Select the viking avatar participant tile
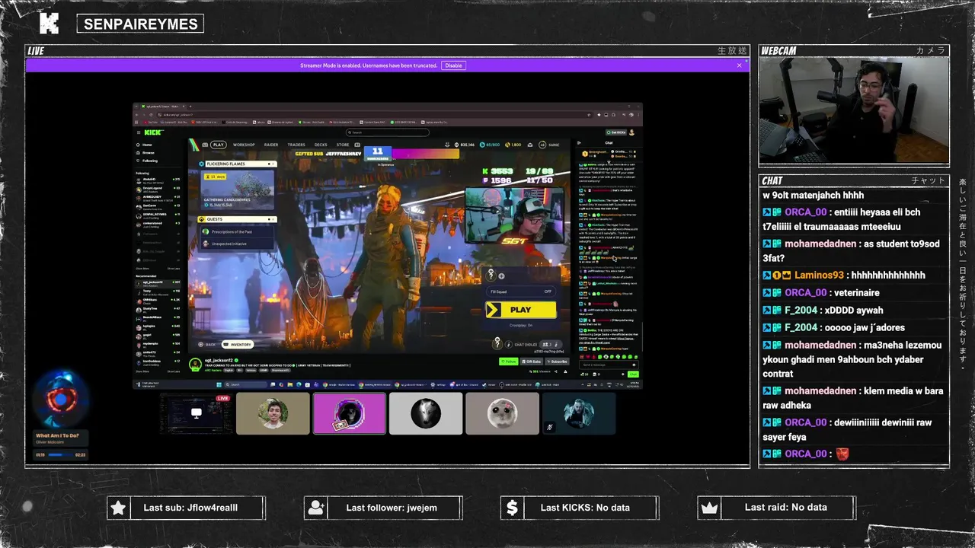Image resolution: width=975 pixels, height=548 pixels. tap(577, 413)
